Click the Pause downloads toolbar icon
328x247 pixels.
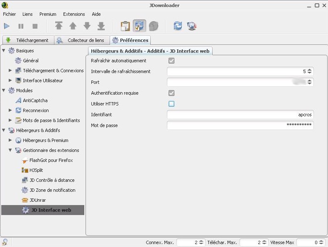[x=21, y=26]
